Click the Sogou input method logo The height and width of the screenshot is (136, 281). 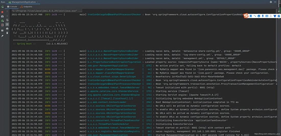[x=246, y=16]
